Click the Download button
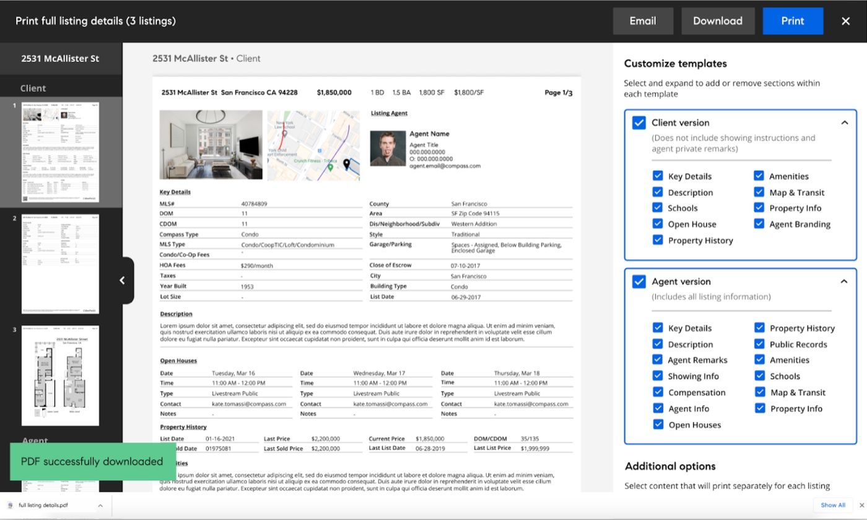 pyautogui.click(x=718, y=21)
